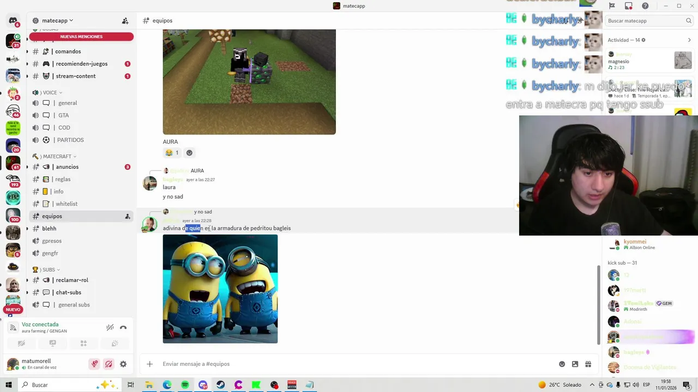
Task: Open Discord inbox icon in title bar
Action: (629, 6)
